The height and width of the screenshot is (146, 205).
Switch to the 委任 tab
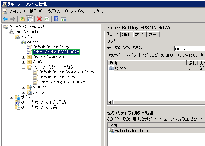coord(152,35)
